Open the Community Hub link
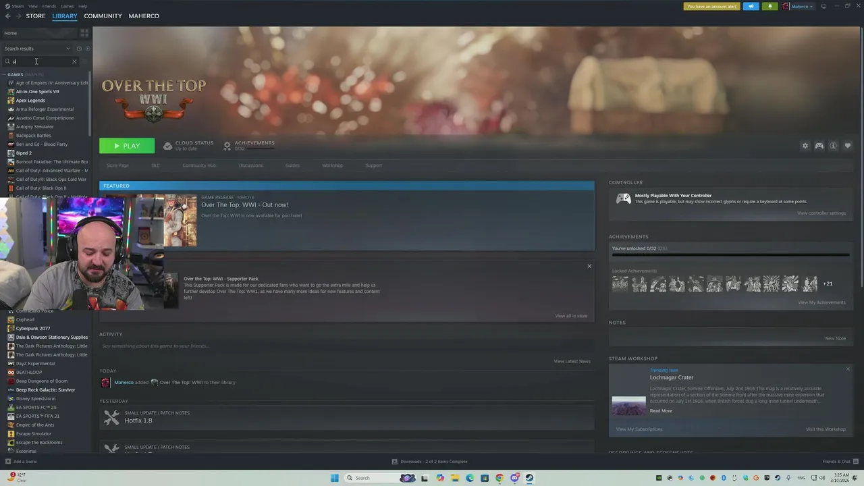This screenshot has height=486, width=864. tap(199, 165)
